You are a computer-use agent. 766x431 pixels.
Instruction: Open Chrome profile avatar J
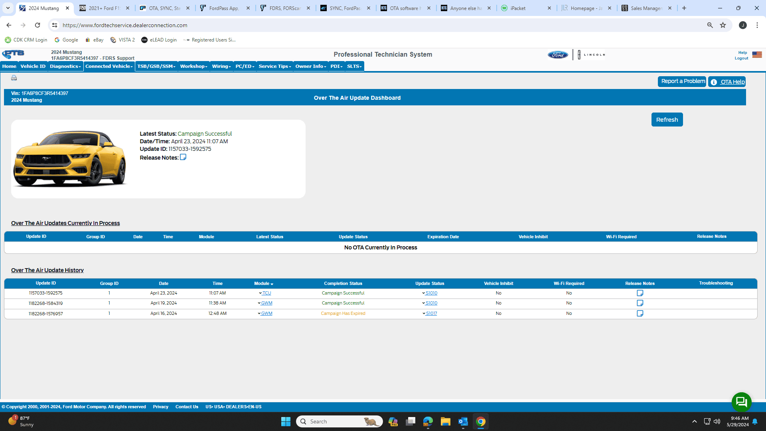[x=743, y=25]
